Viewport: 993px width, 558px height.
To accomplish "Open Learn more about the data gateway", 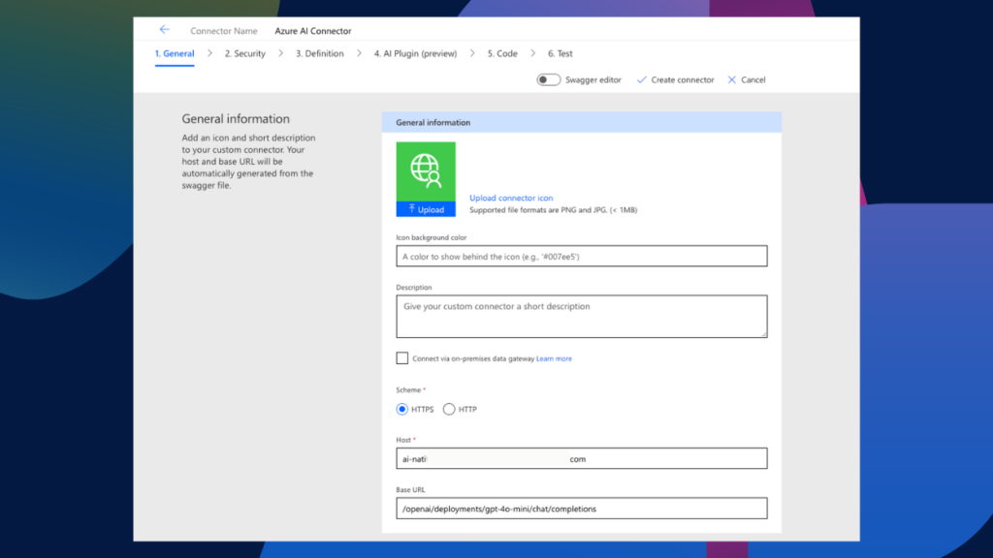I will click(x=553, y=357).
